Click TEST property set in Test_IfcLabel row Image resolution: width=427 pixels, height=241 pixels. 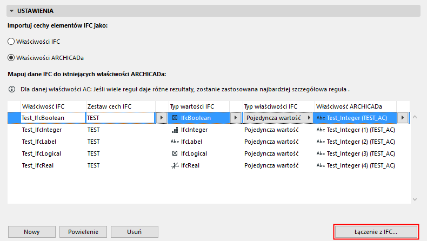(94, 142)
